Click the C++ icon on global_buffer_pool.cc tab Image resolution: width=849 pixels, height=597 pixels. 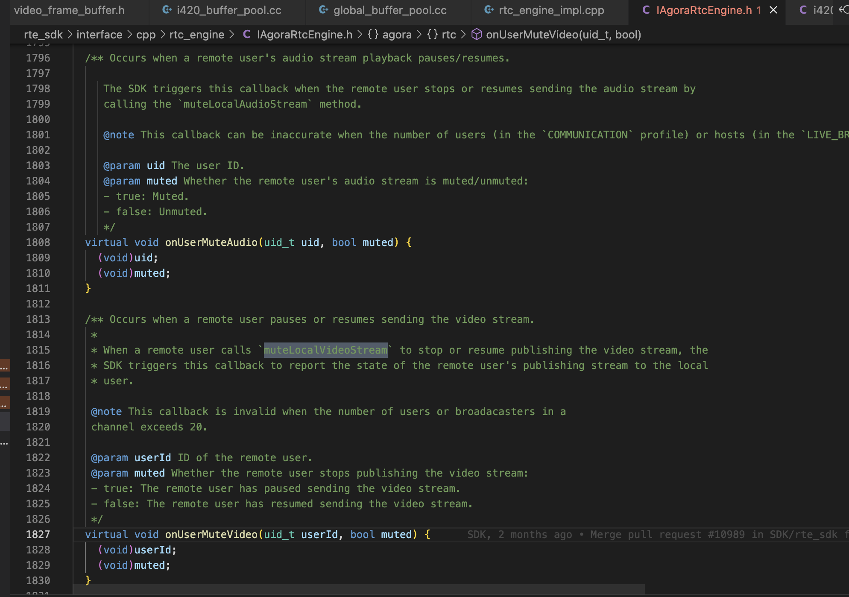click(x=324, y=10)
